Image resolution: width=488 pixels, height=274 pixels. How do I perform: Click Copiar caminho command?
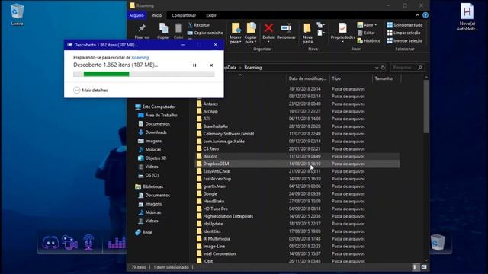pos(205,33)
